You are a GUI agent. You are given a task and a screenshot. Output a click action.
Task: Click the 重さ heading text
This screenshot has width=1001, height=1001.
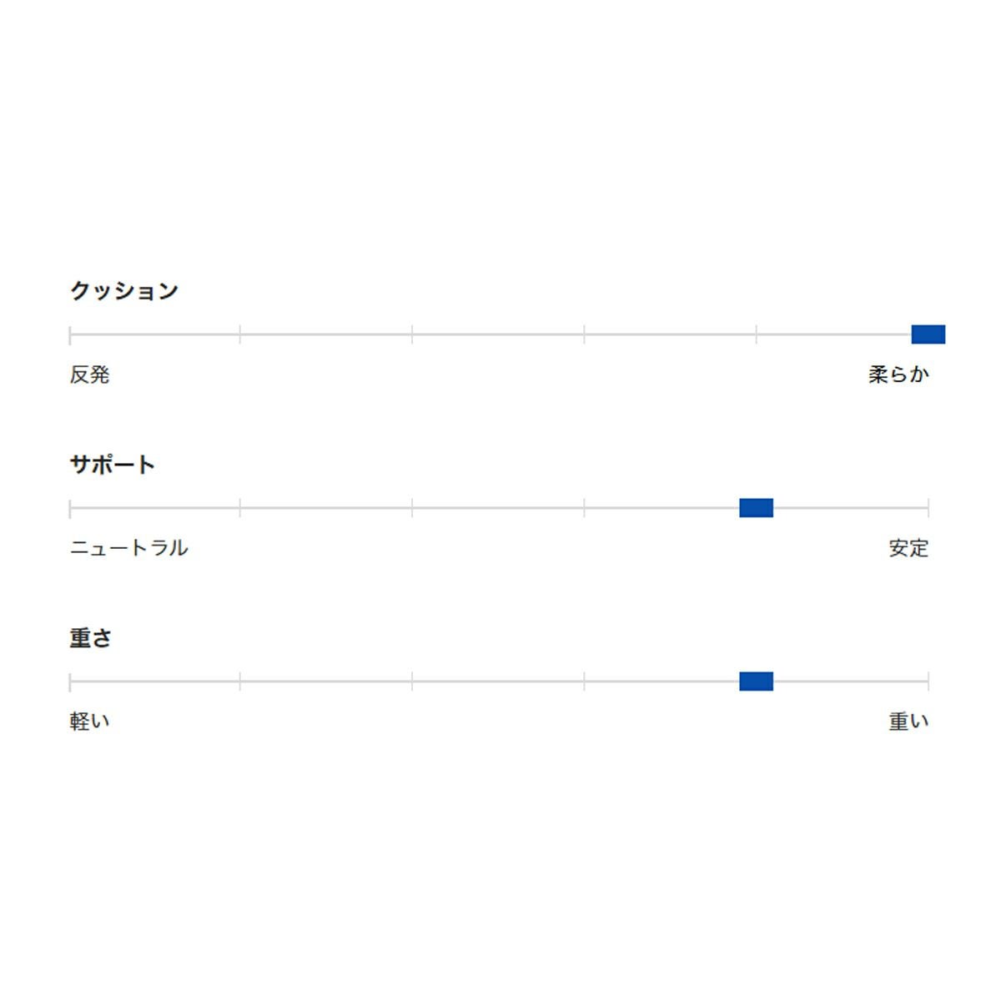click(x=90, y=638)
